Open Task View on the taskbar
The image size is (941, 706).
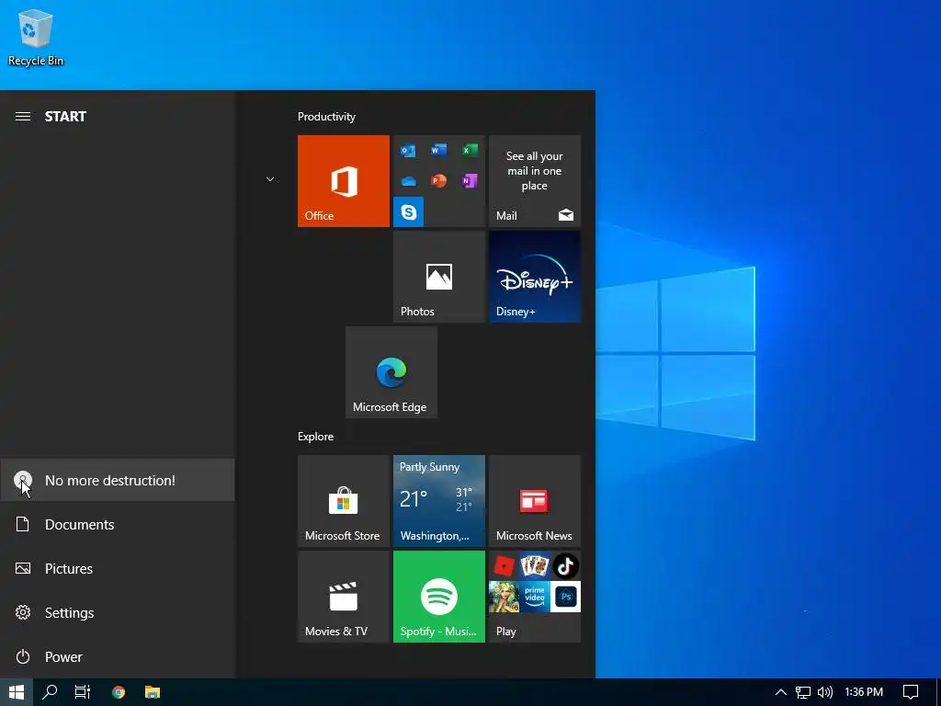83,692
